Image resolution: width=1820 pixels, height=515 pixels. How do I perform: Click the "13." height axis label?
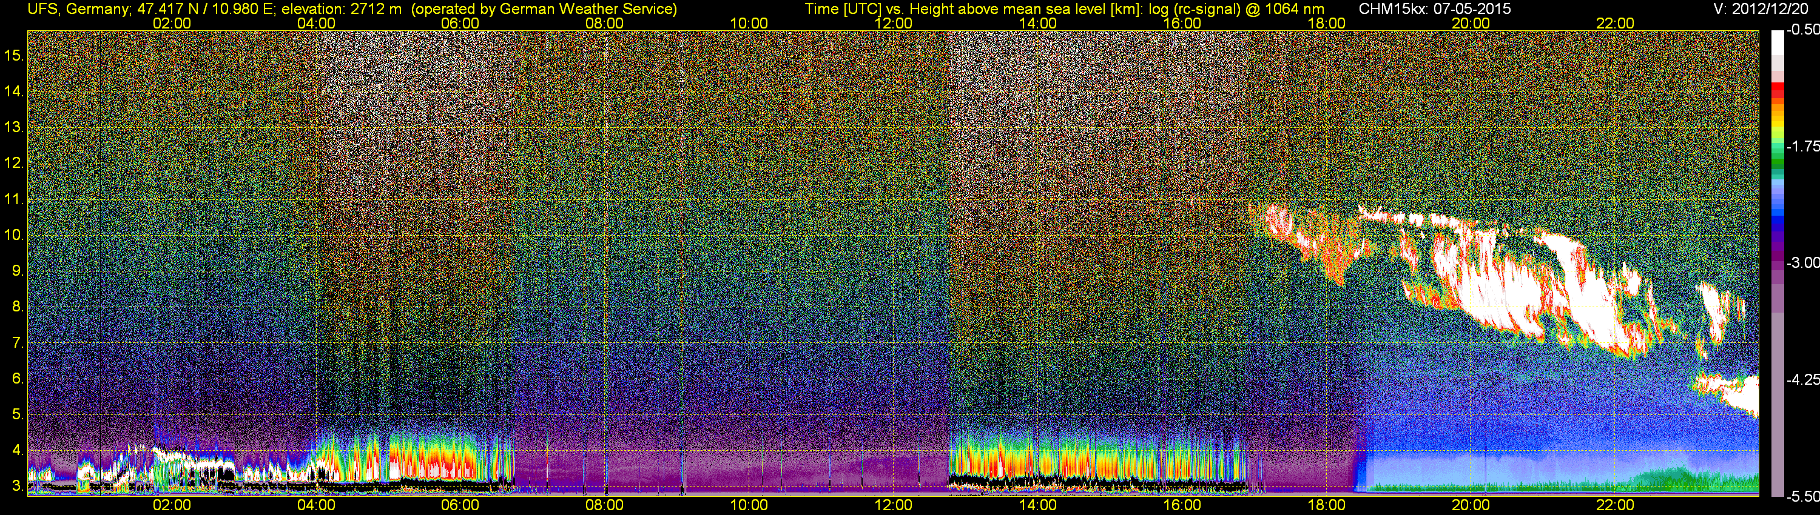[14, 127]
